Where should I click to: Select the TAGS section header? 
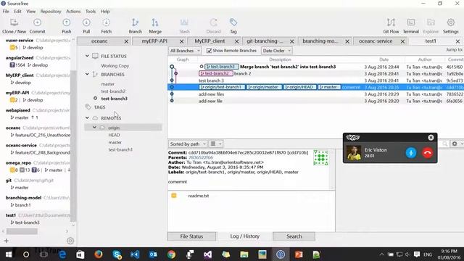tap(99, 107)
